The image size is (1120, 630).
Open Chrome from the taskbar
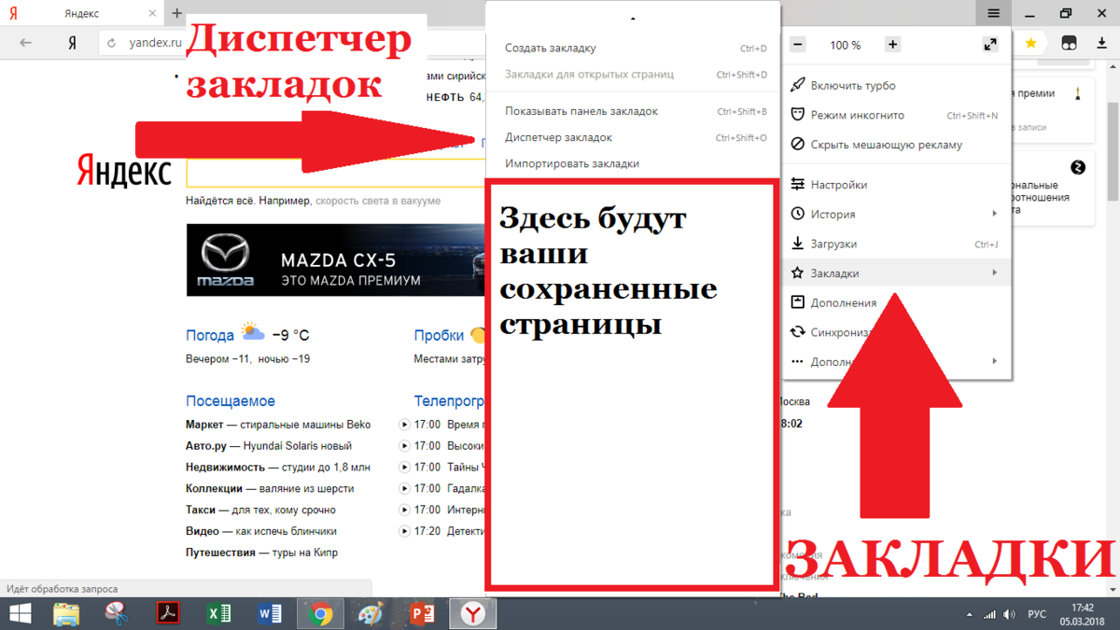coord(320,614)
